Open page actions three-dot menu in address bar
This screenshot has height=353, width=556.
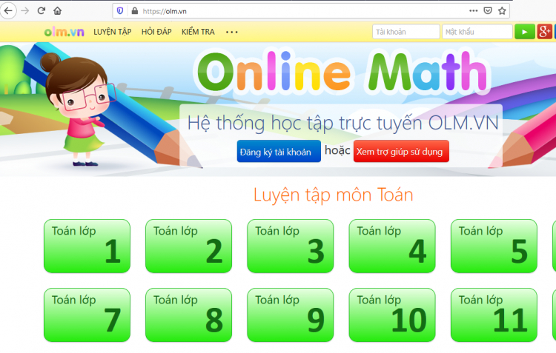[x=474, y=11]
